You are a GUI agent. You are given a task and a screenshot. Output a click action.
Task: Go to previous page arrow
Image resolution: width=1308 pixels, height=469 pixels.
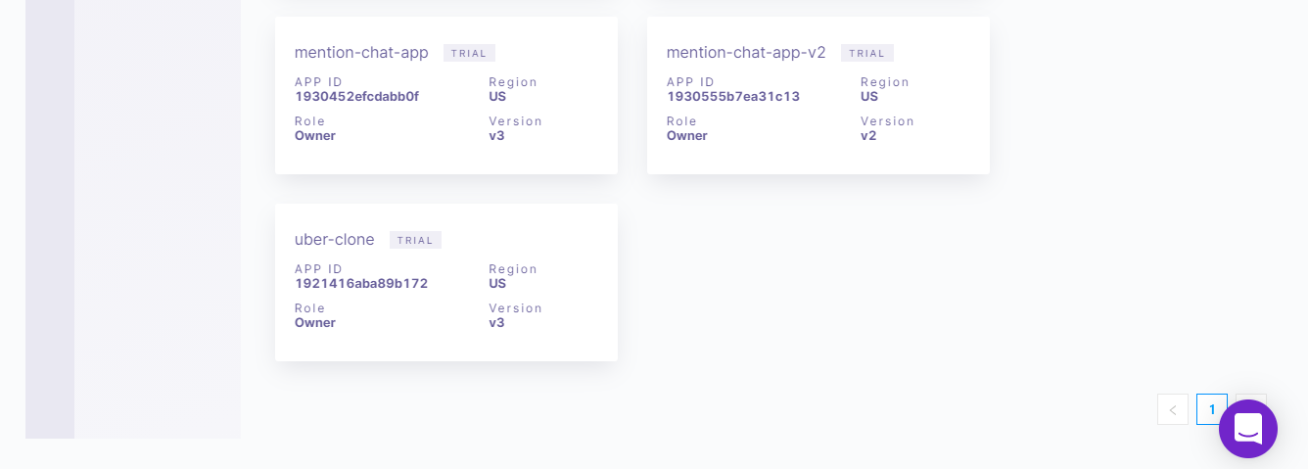click(1173, 409)
